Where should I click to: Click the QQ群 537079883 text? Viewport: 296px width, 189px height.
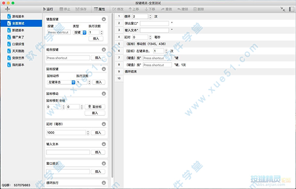pos(16,185)
